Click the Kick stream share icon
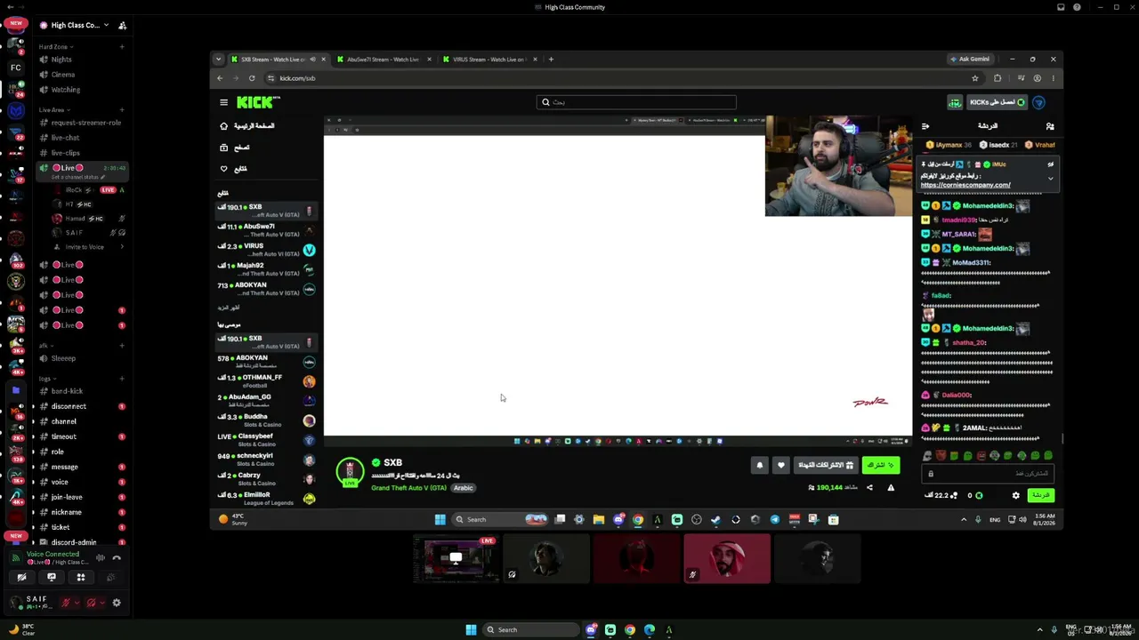 869,487
